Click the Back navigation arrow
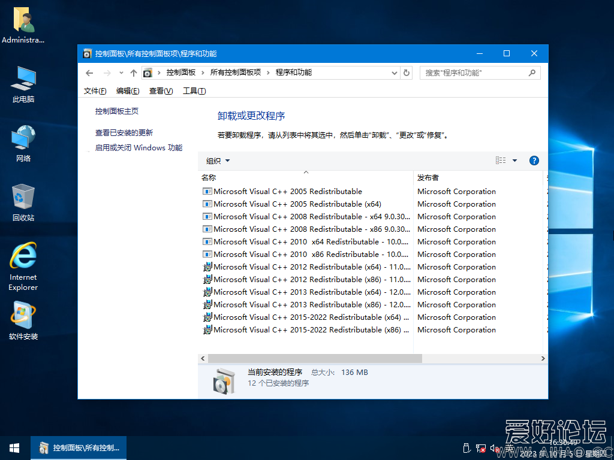The image size is (614, 460). click(89, 72)
